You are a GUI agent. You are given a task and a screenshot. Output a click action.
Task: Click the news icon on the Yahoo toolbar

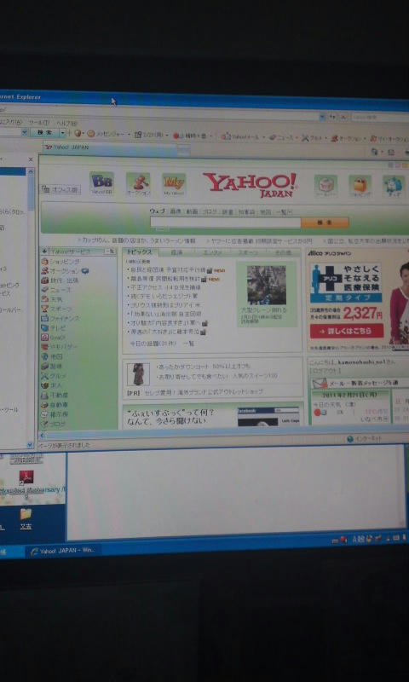point(273,137)
